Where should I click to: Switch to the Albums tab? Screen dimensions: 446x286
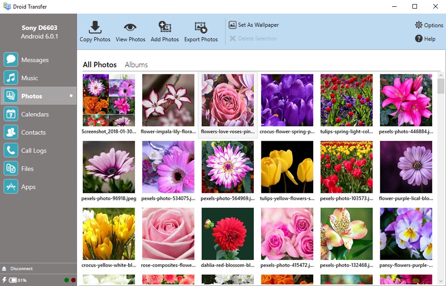coord(136,64)
